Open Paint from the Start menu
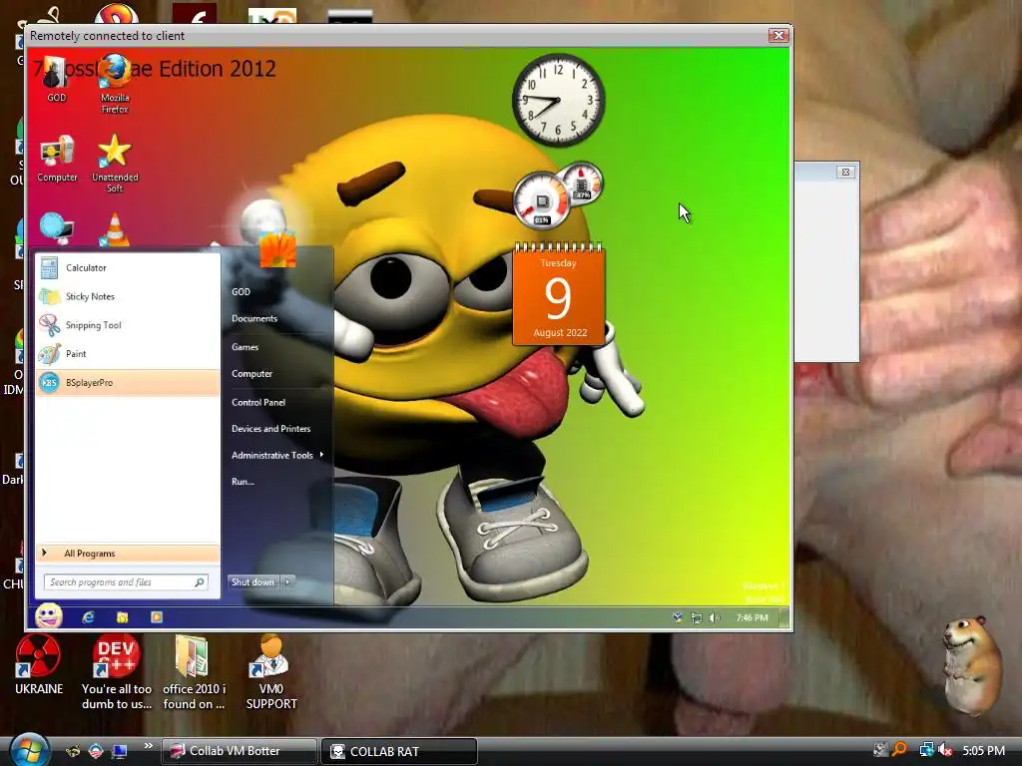The height and width of the screenshot is (766, 1022). (127, 354)
